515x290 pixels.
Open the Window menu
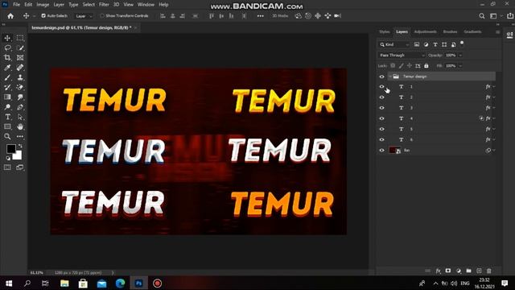pyautogui.click(x=146, y=5)
